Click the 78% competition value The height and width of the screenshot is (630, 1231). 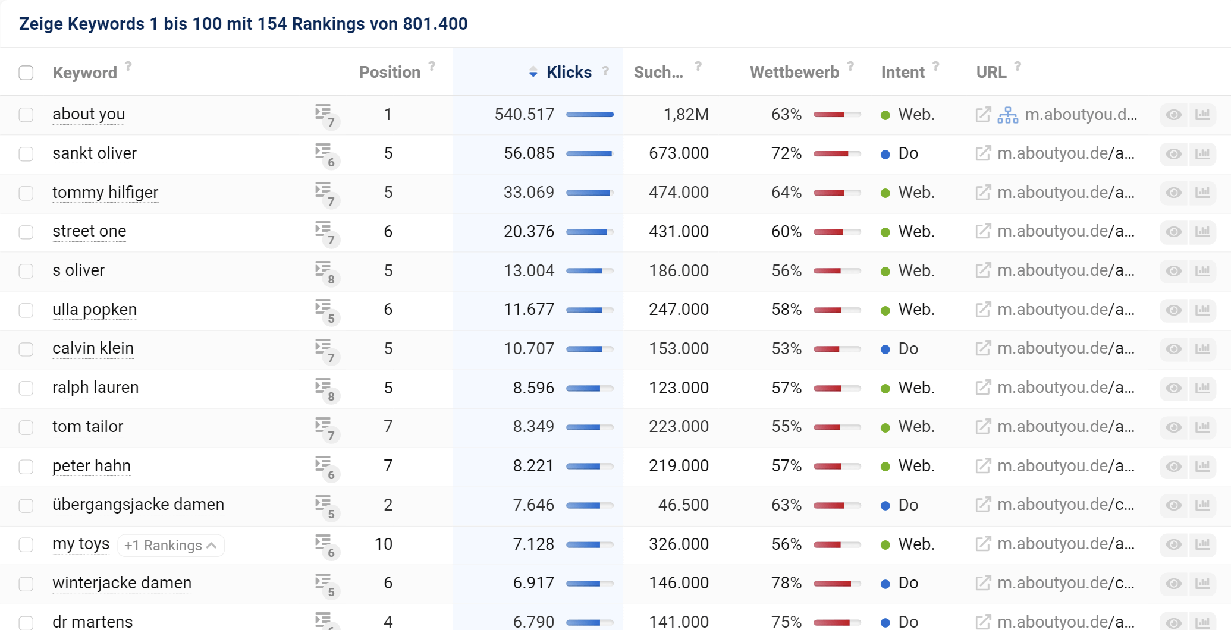point(786,582)
